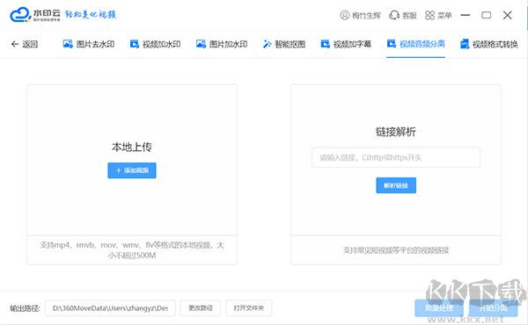
Task: Click the 更改路径 button
Action: pyautogui.click(x=201, y=307)
